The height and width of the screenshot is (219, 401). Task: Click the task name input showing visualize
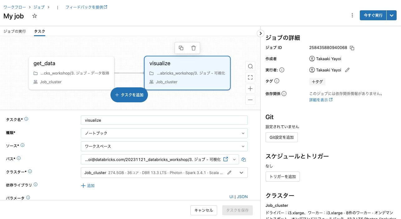[164, 120]
